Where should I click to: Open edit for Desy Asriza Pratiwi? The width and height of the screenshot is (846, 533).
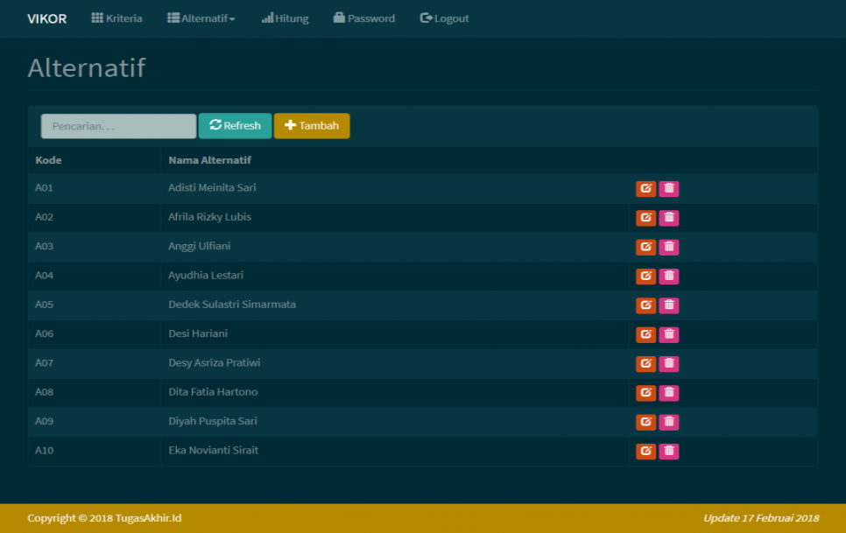coord(645,363)
